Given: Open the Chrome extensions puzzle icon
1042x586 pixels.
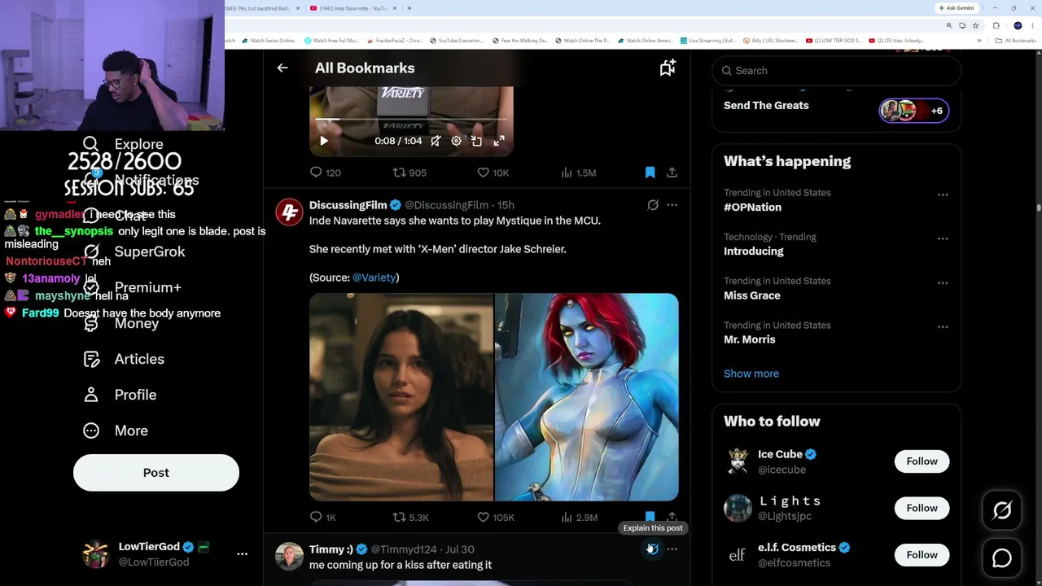Looking at the screenshot, I should pos(996,25).
